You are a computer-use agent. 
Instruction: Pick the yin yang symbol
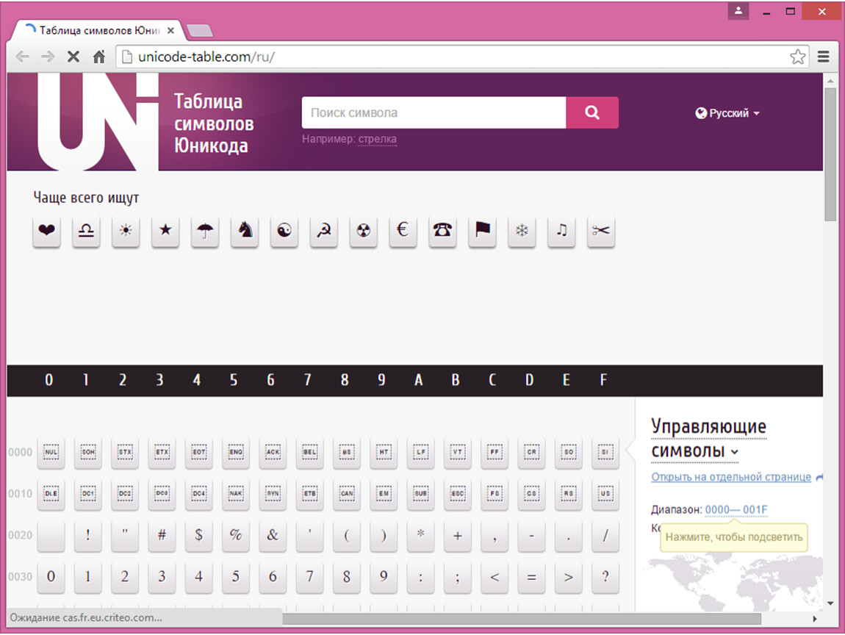(x=284, y=232)
